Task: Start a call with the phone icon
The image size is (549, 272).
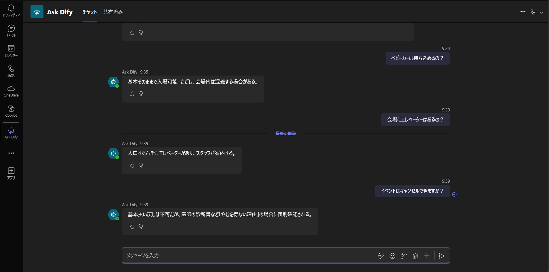Action: [x=533, y=12]
